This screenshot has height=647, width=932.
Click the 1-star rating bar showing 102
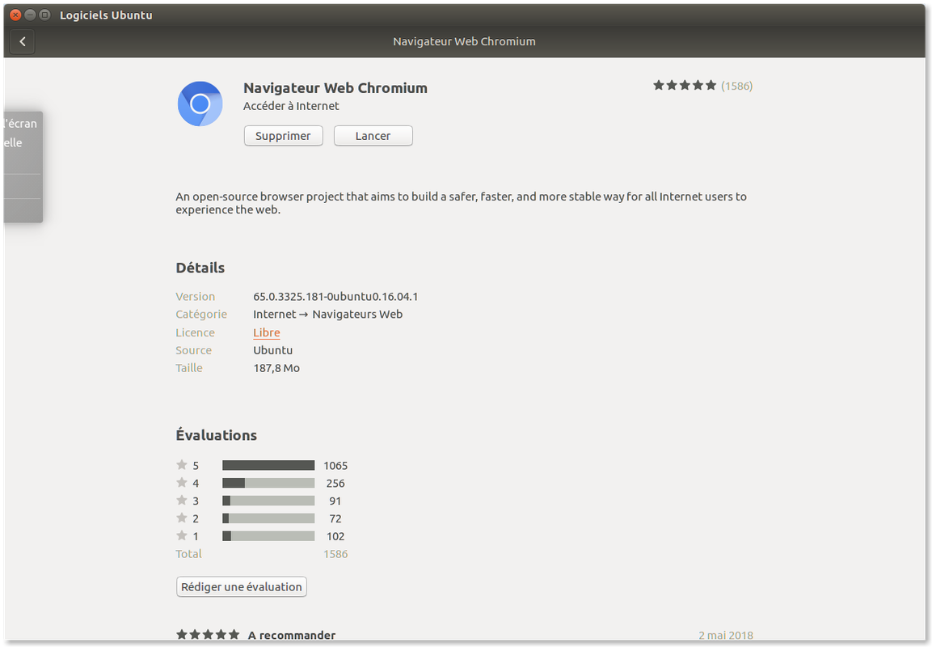point(268,536)
